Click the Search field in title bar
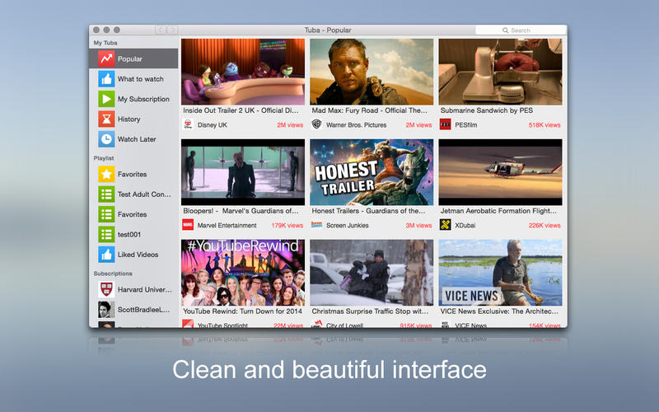The height and width of the screenshot is (412, 659). click(521, 30)
